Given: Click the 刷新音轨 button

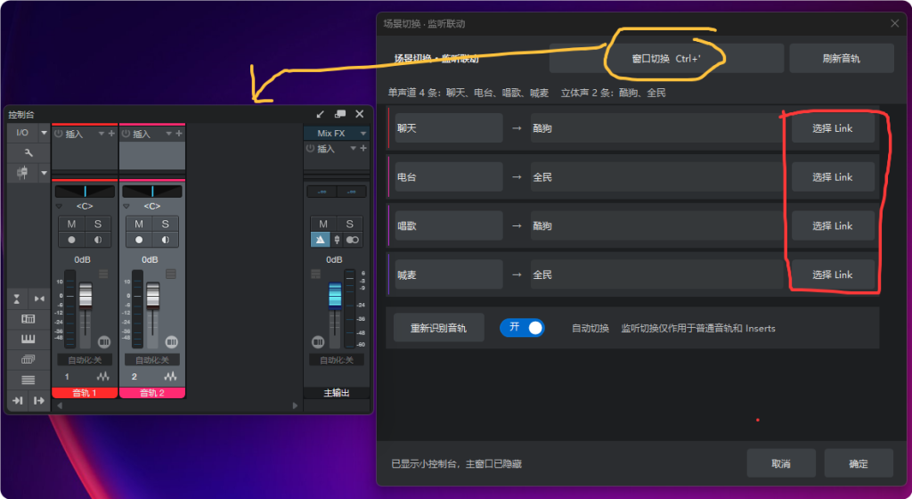Looking at the screenshot, I should 841,58.
